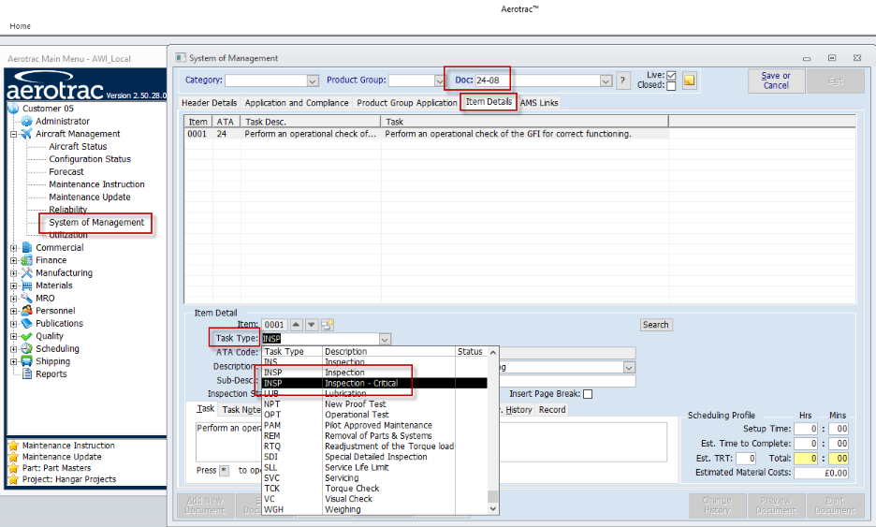The height and width of the screenshot is (527, 876).
Task: Click the Save or Cancel button
Action: point(776,81)
